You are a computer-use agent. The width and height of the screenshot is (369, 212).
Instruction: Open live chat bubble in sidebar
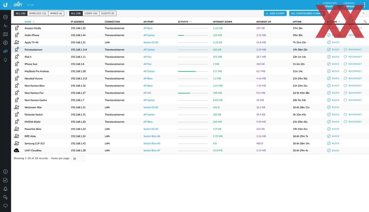tap(5, 206)
